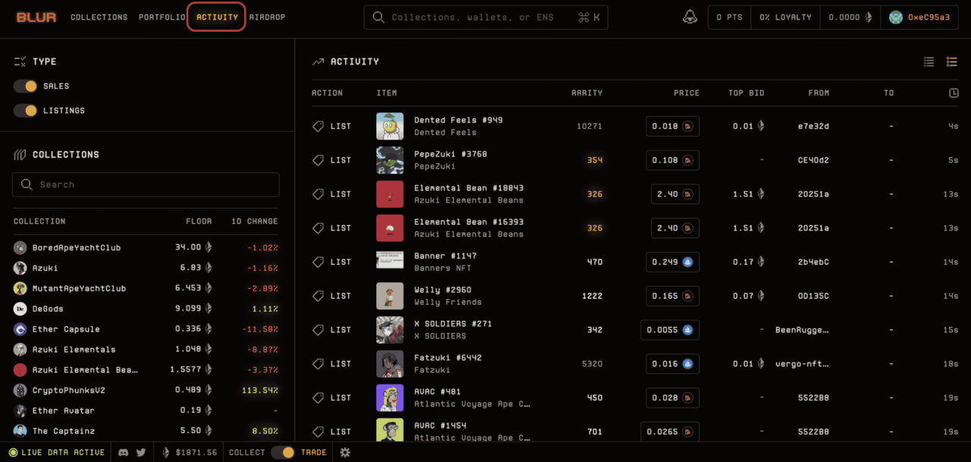
Task: Open the ACTIVITY tab in the navbar
Action: click(216, 17)
